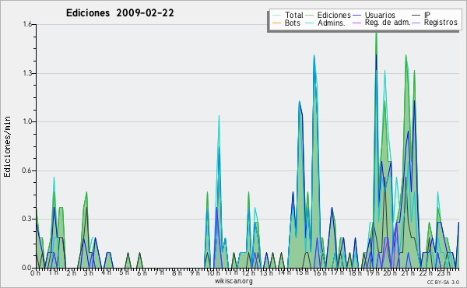Image resolution: width=467 pixels, height=288 pixels.
Task: Click the cyan peak after 10 h
Action: click(219, 117)
